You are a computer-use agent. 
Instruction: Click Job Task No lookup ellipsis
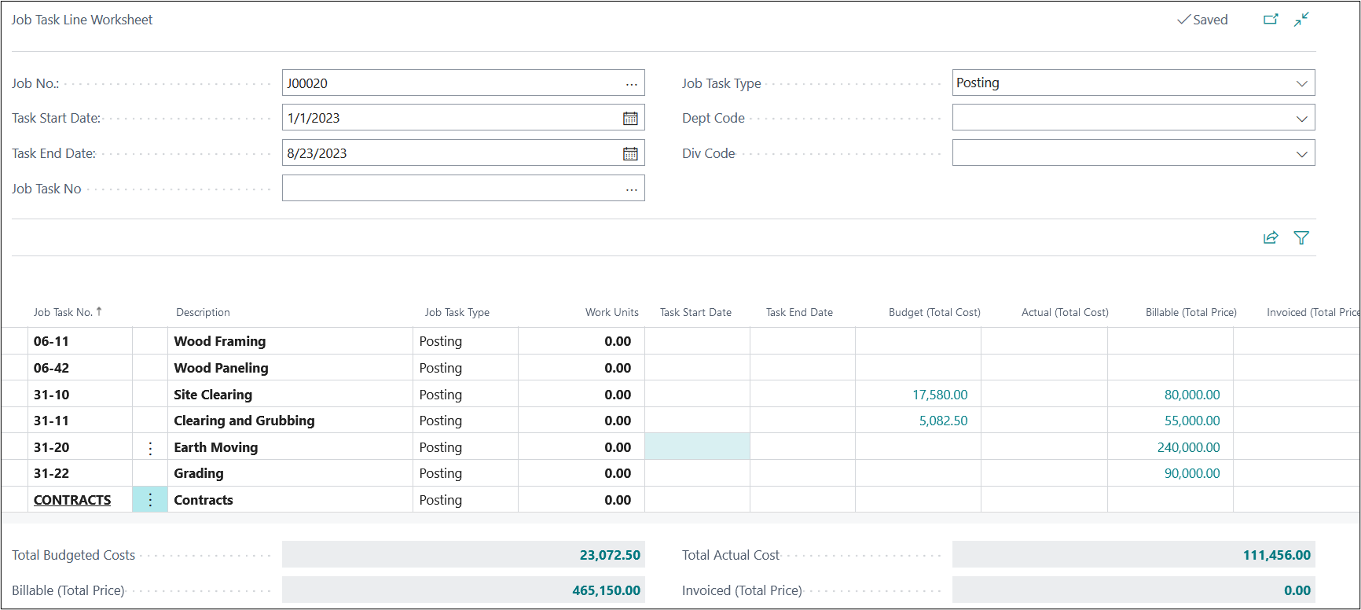click(631, 189)
